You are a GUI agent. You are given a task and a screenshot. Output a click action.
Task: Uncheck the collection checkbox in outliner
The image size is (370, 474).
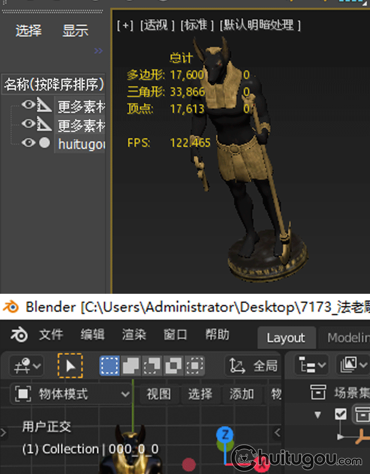(x=340, y=414)
